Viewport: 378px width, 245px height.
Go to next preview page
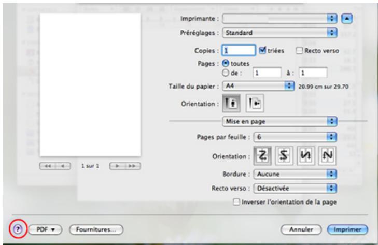(117, 166)
